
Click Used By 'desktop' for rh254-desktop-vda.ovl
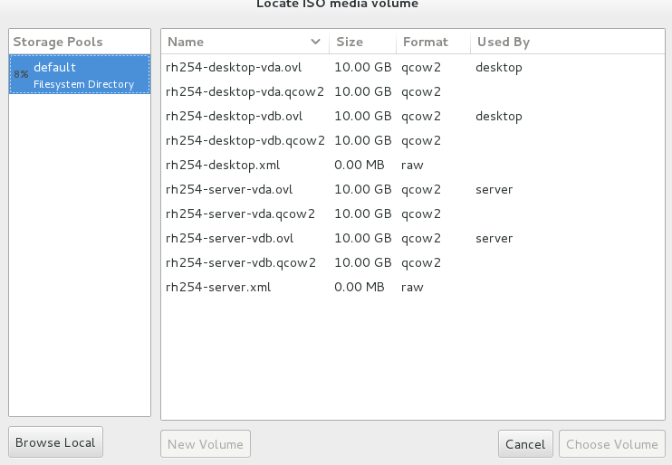point(499,68)
